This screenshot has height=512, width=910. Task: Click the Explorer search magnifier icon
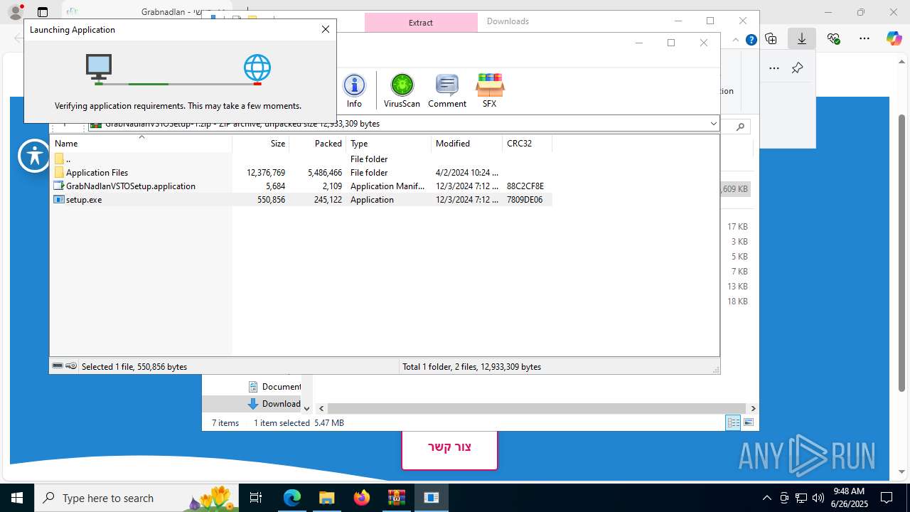pos(740,127)
